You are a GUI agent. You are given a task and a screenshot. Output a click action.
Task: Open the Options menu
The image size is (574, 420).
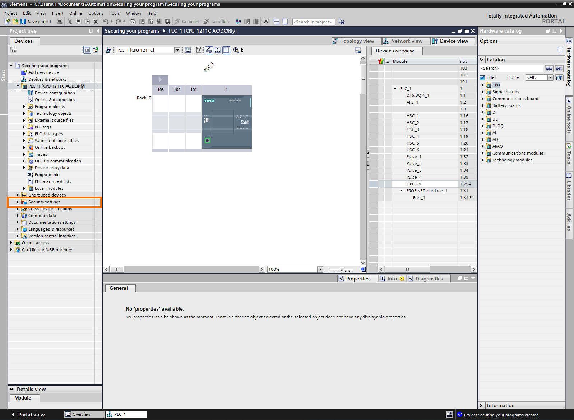coord(96,13)
